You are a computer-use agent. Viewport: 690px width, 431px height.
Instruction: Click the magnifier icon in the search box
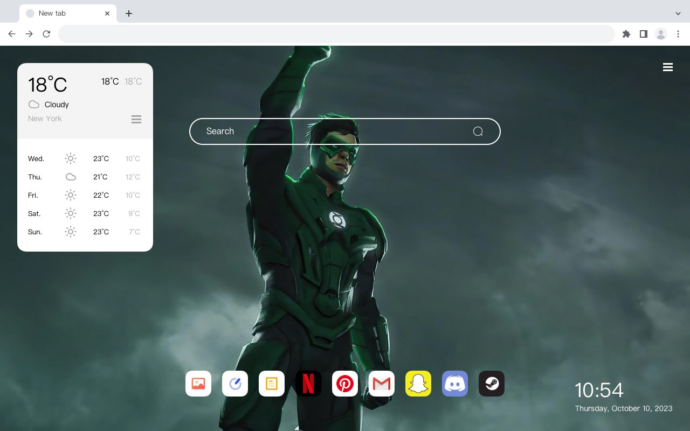pyautogui.click(x=478, y=131)
